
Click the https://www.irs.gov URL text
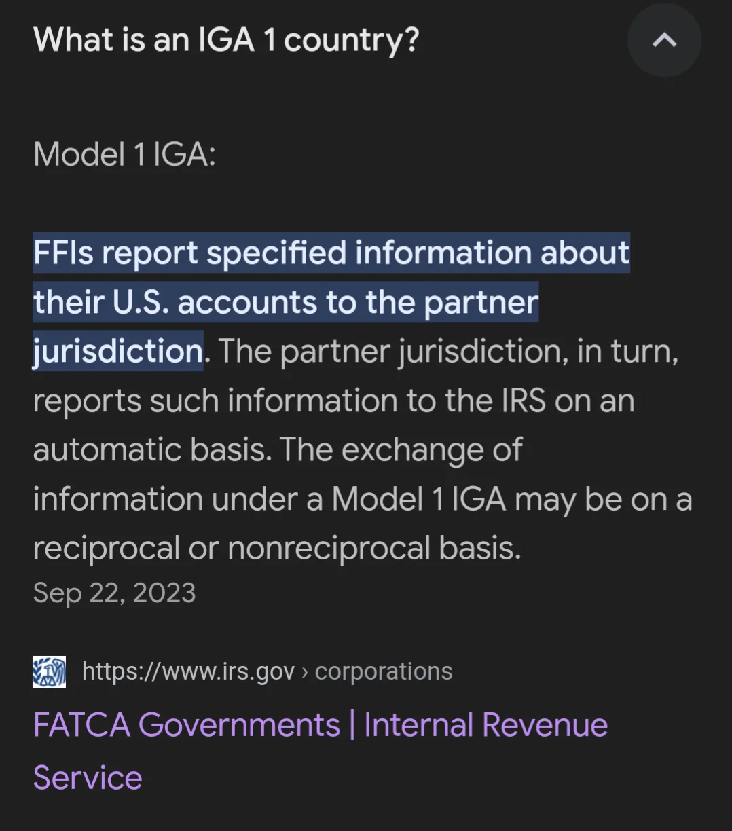coord(188,671)
